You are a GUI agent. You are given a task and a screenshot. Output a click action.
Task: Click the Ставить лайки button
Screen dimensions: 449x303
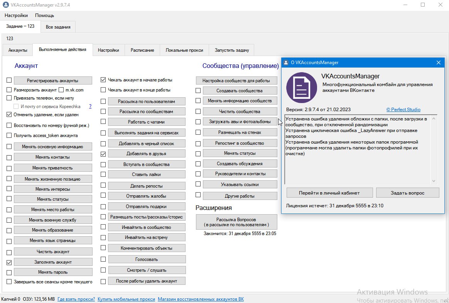click(x=146, y=174)
